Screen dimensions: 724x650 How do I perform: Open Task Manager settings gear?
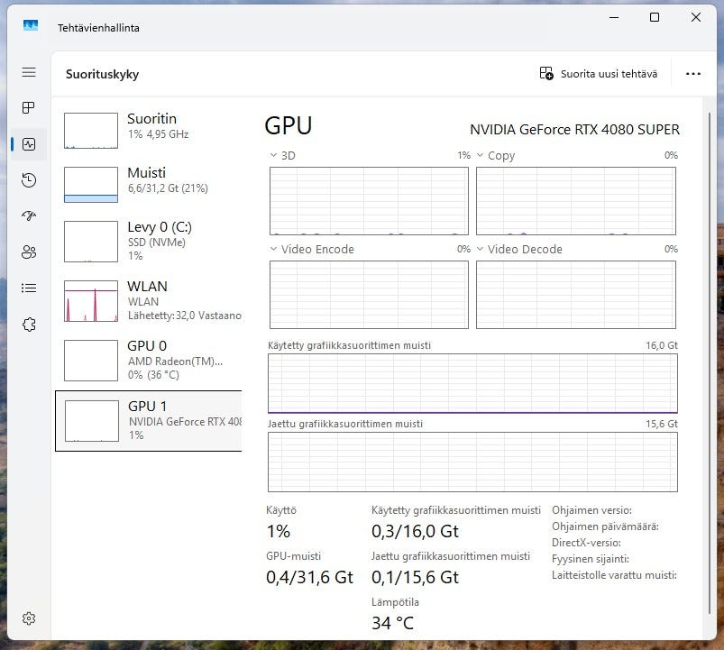pos(29,618)
